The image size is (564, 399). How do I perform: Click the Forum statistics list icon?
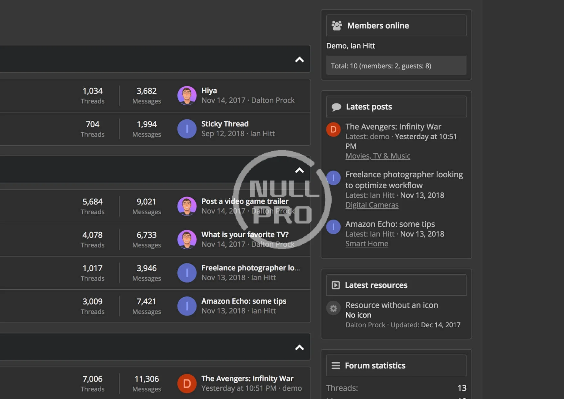pos(336,366)
